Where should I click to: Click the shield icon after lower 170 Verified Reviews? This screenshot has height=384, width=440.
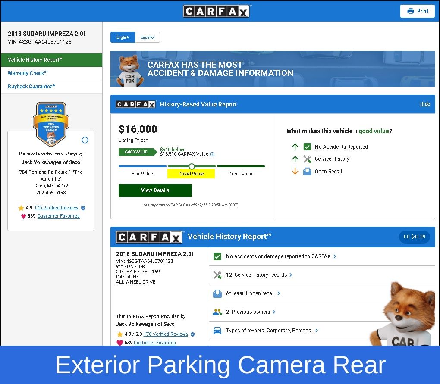pos(192,334)
